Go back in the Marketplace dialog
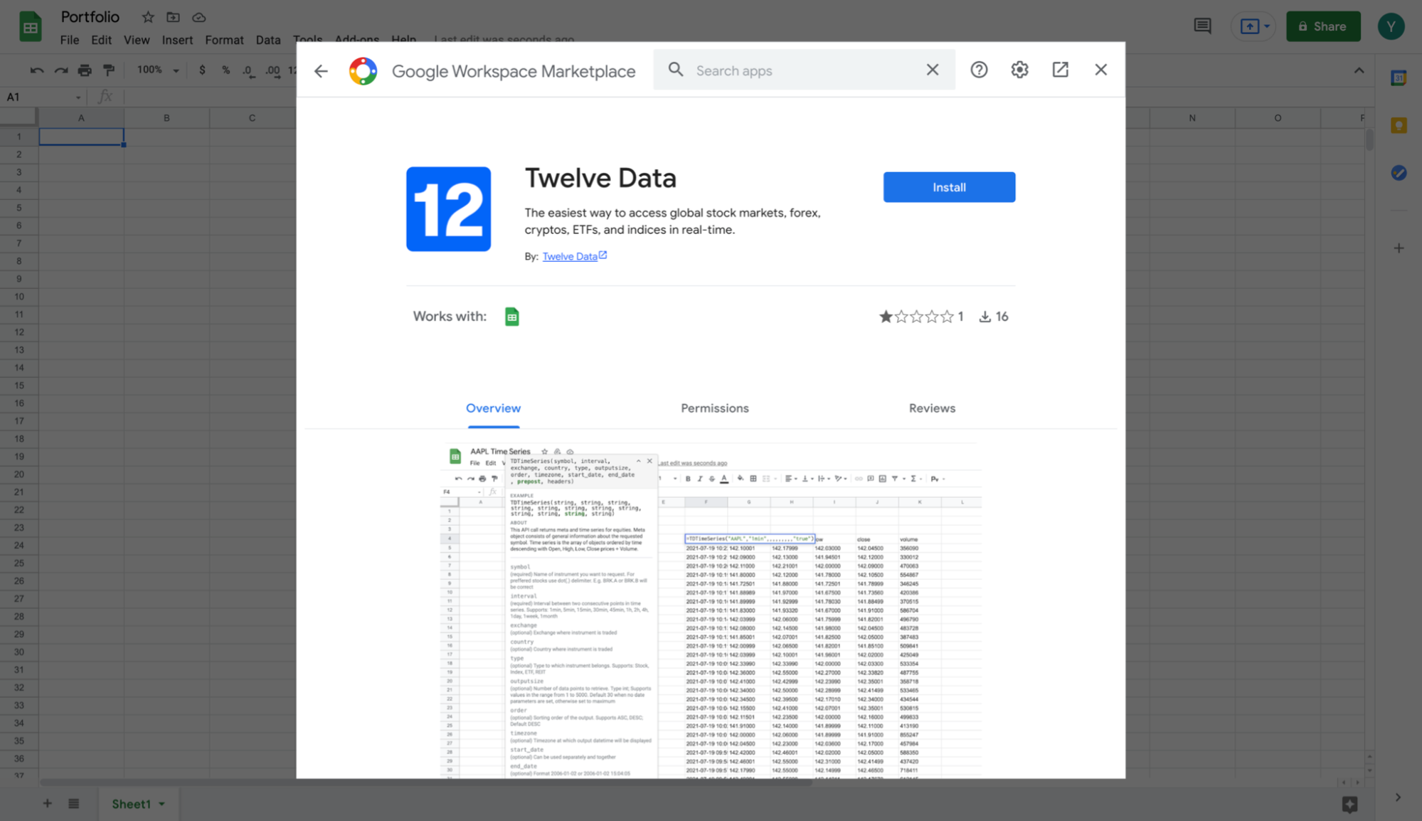 (321, 70)
